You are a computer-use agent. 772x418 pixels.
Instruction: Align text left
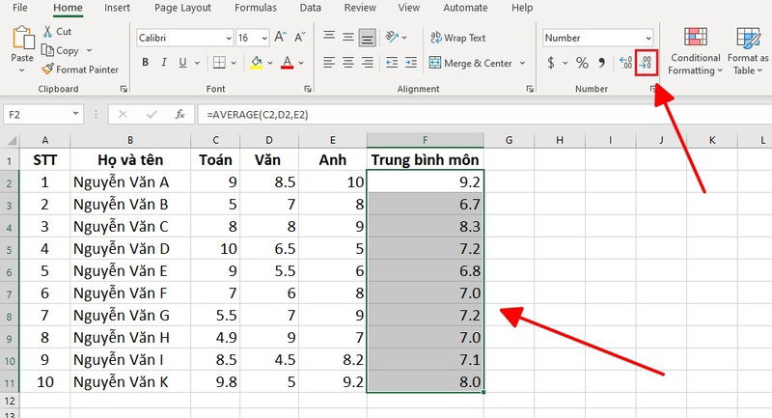tap(329, 63)
